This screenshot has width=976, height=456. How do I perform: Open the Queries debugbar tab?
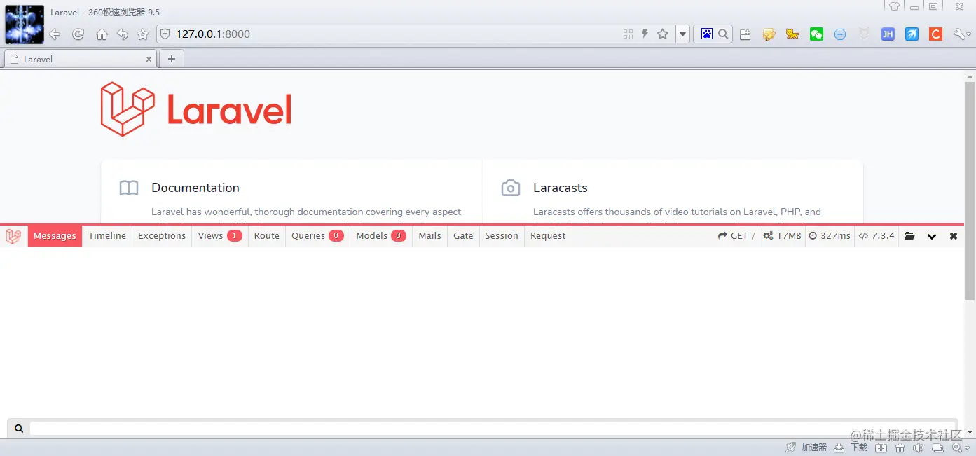[x=318, y=236]
